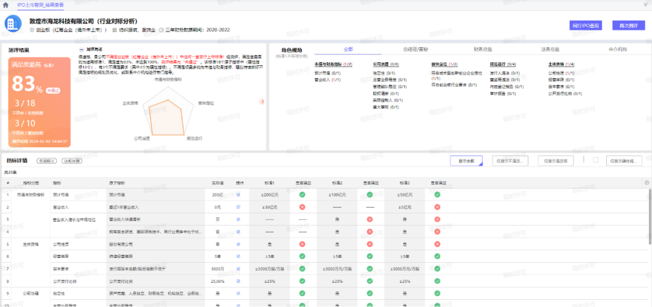Open the table column settings gear

(x=646, y=182)
